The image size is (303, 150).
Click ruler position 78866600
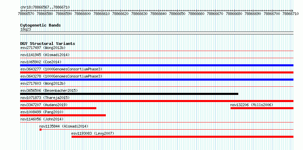tap(82, 14)
